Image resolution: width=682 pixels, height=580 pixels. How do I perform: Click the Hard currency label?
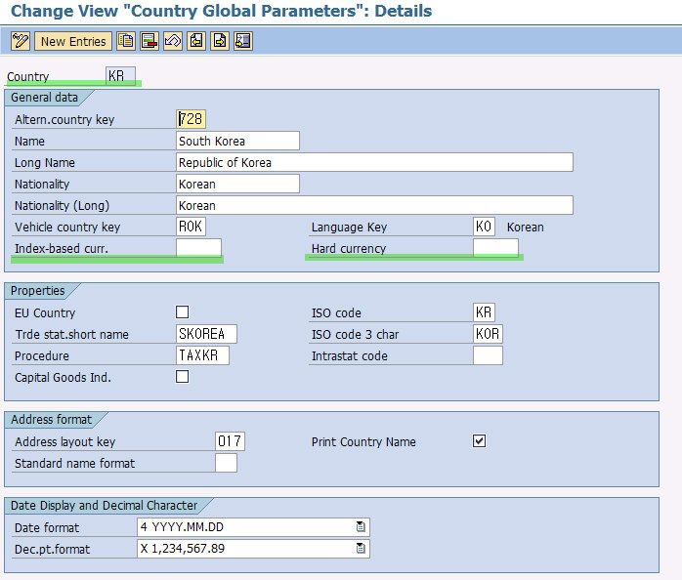click(x=349, y=248)
